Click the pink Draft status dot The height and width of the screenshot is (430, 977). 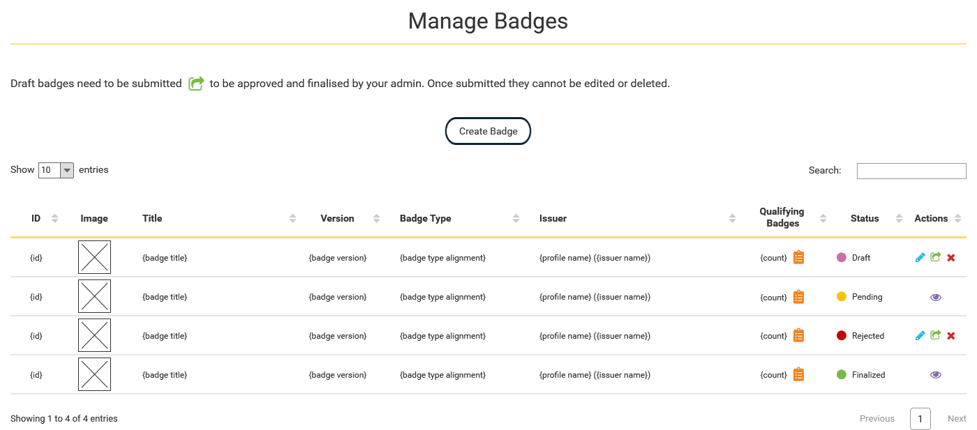pos(842,258)
